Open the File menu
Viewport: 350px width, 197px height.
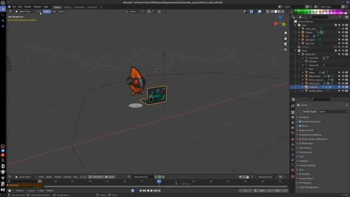14,7
